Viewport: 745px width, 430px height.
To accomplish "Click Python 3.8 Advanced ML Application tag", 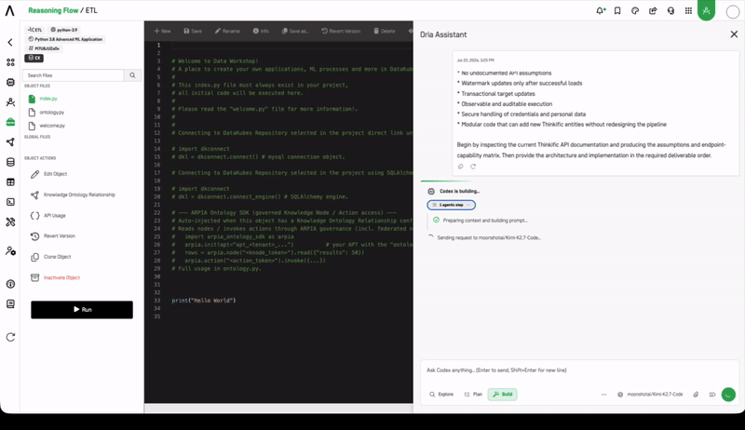I will point(65,39).
